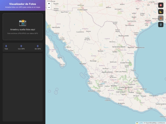Click the 'Cuernavaca' city label
The height and width of the screenshot is (124, 166).
[x=120, y=92]
